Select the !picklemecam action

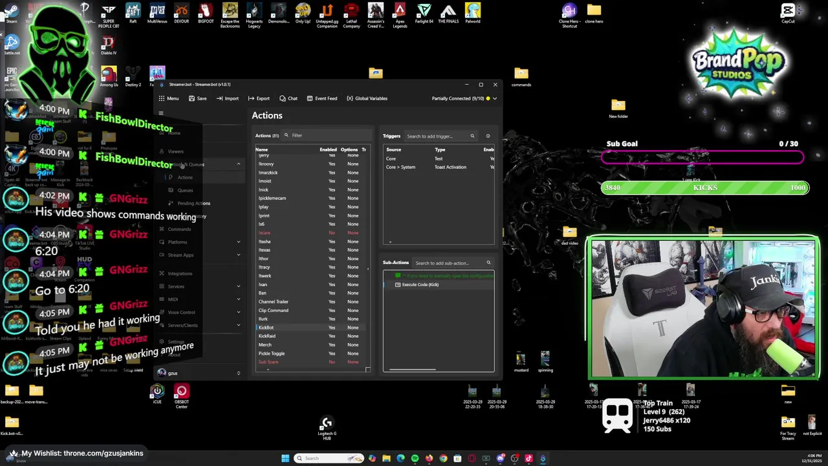(x=312, y=198)
